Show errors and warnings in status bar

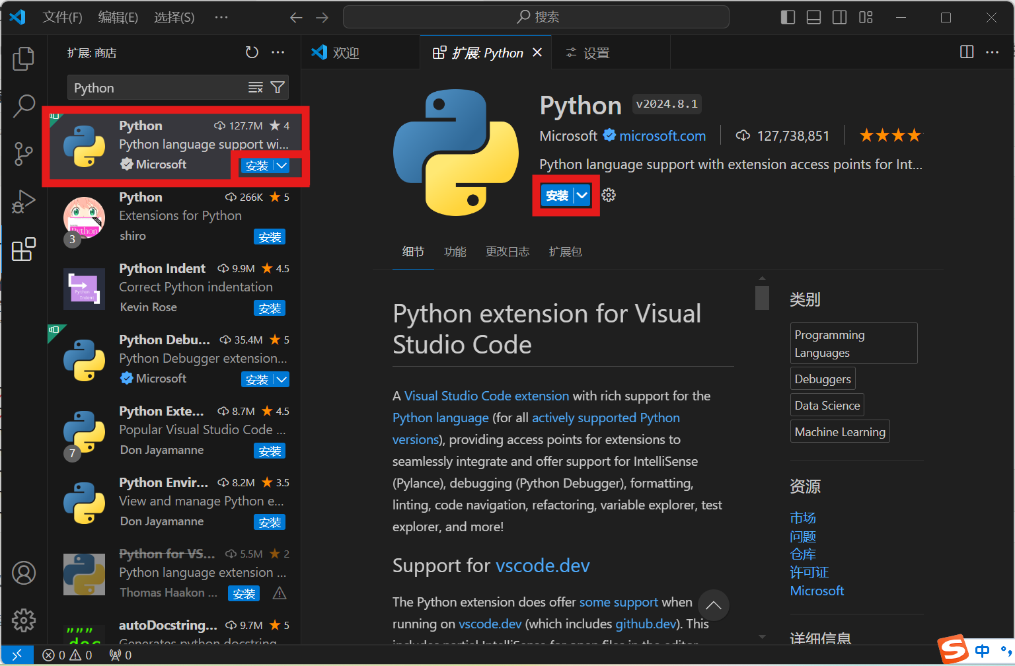(67, 655)
